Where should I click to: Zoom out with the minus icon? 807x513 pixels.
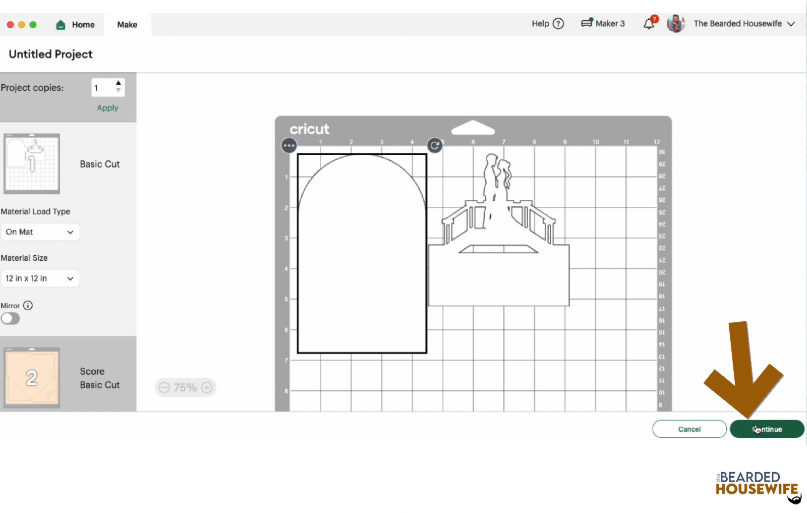point(164,387)
